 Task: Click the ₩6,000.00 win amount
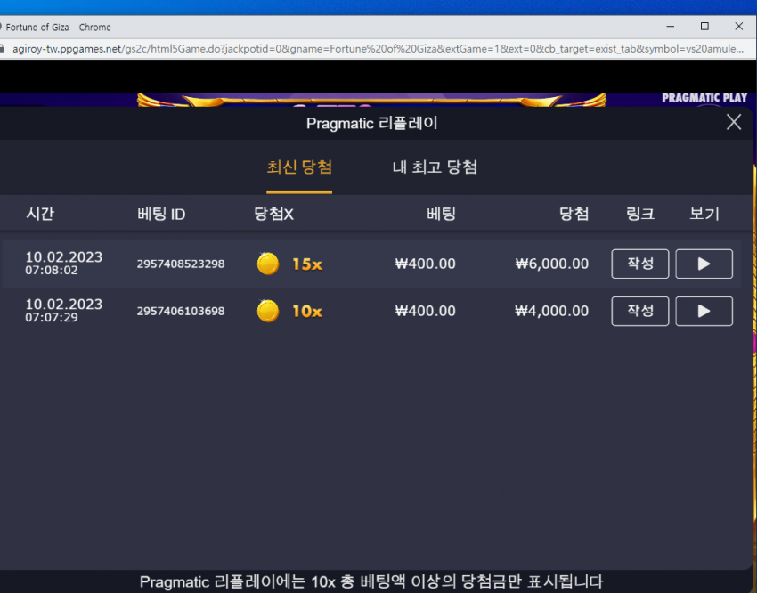552,264
